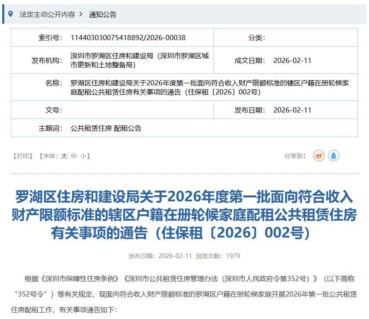
Task: Open the 通知公告 breadcrumb section
Action: (x=102, y=14)
